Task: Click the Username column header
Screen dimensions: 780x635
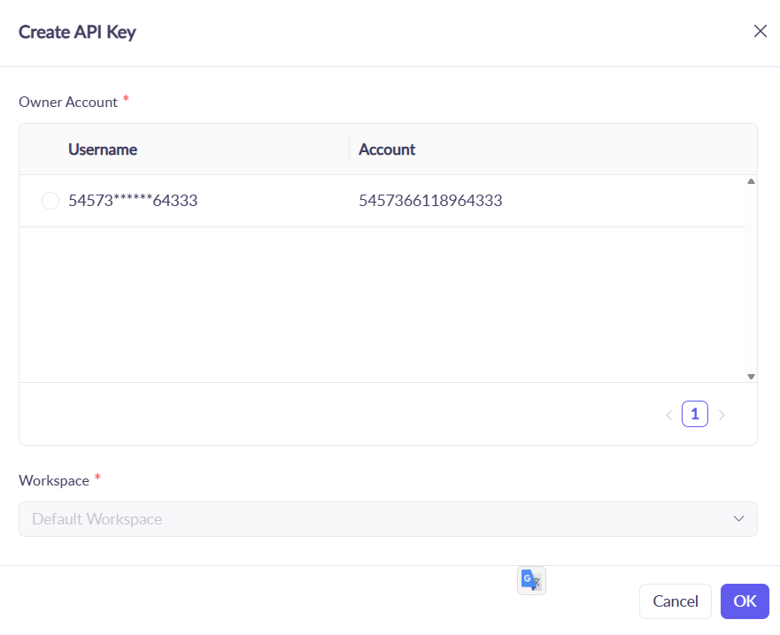Action: coord(103,149)
